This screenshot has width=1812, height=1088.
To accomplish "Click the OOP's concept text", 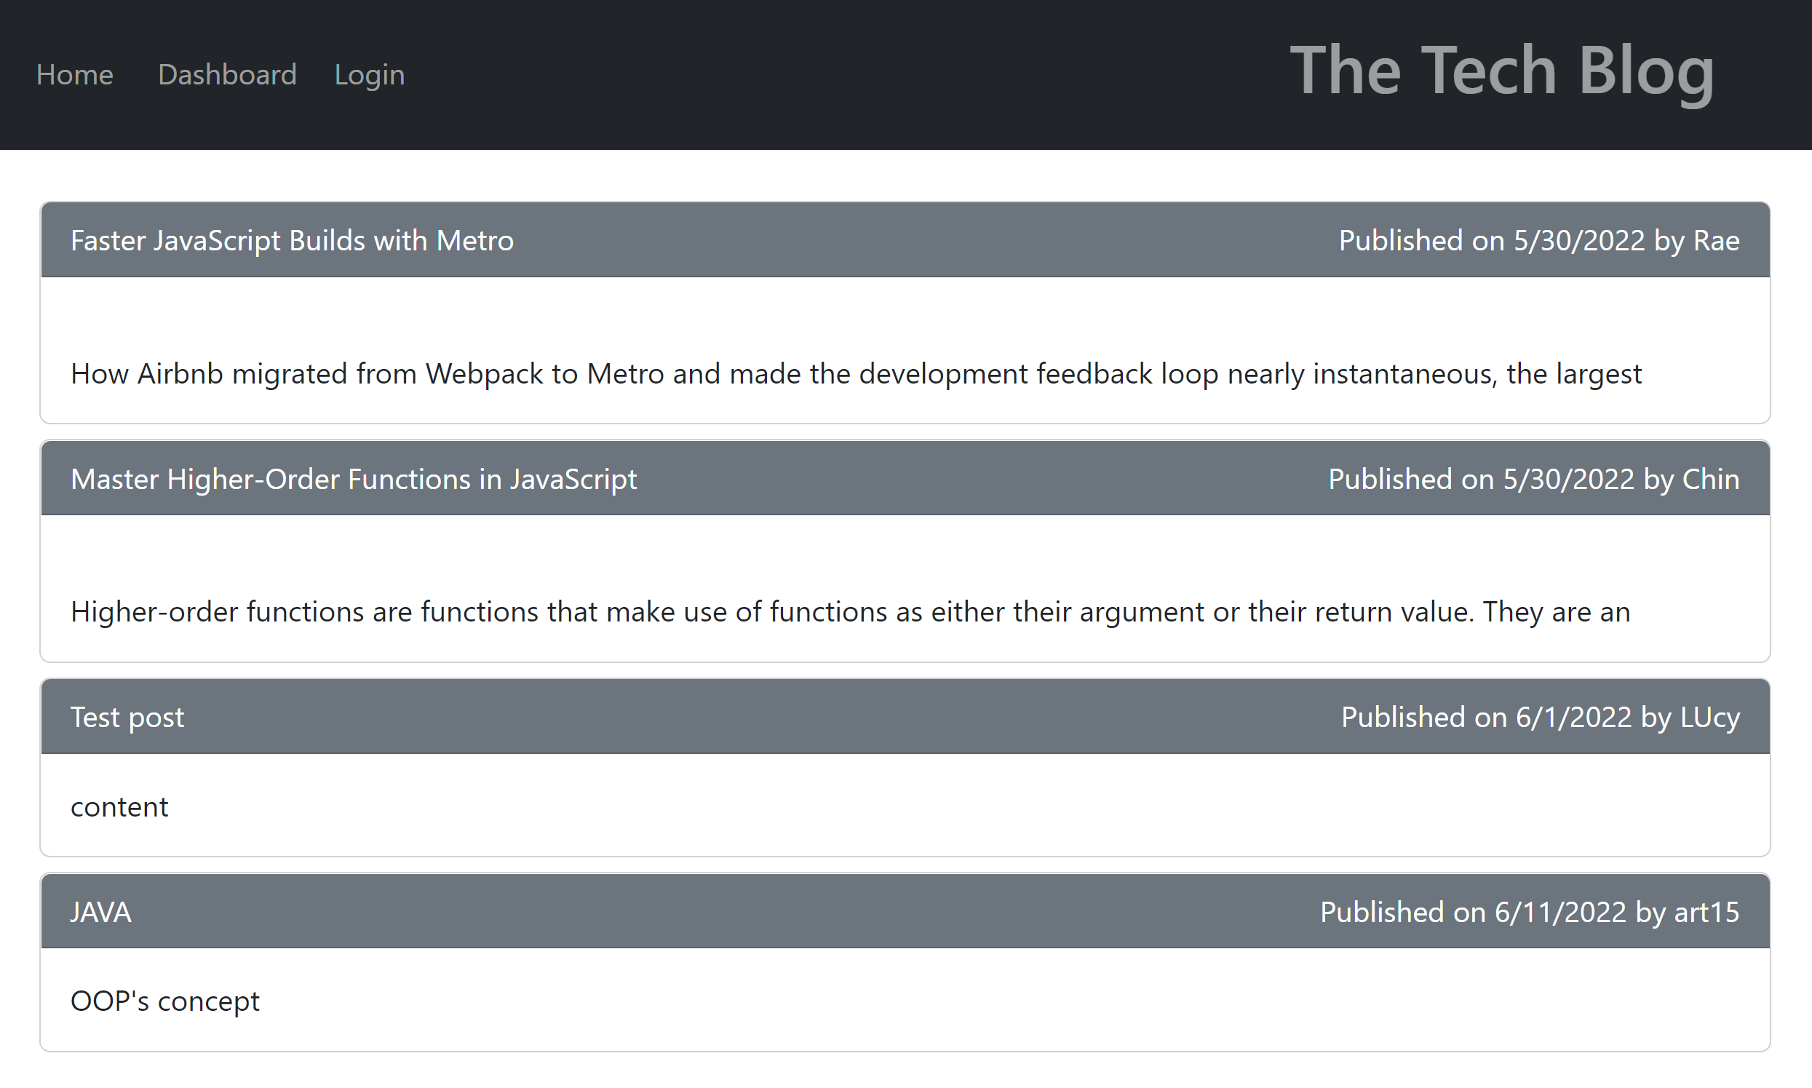I will click(165, 1000).
